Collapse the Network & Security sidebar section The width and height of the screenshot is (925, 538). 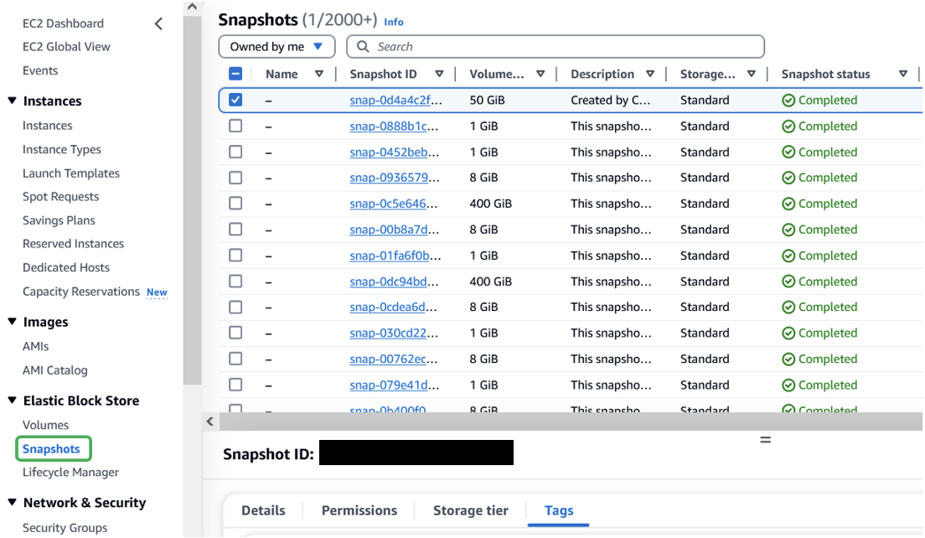tap(10, 502)
